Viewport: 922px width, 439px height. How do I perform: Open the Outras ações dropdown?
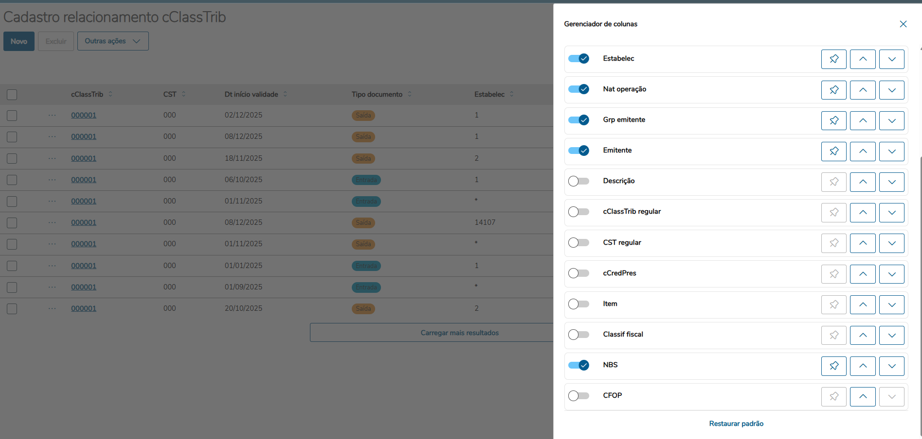[x=113, y=41]
